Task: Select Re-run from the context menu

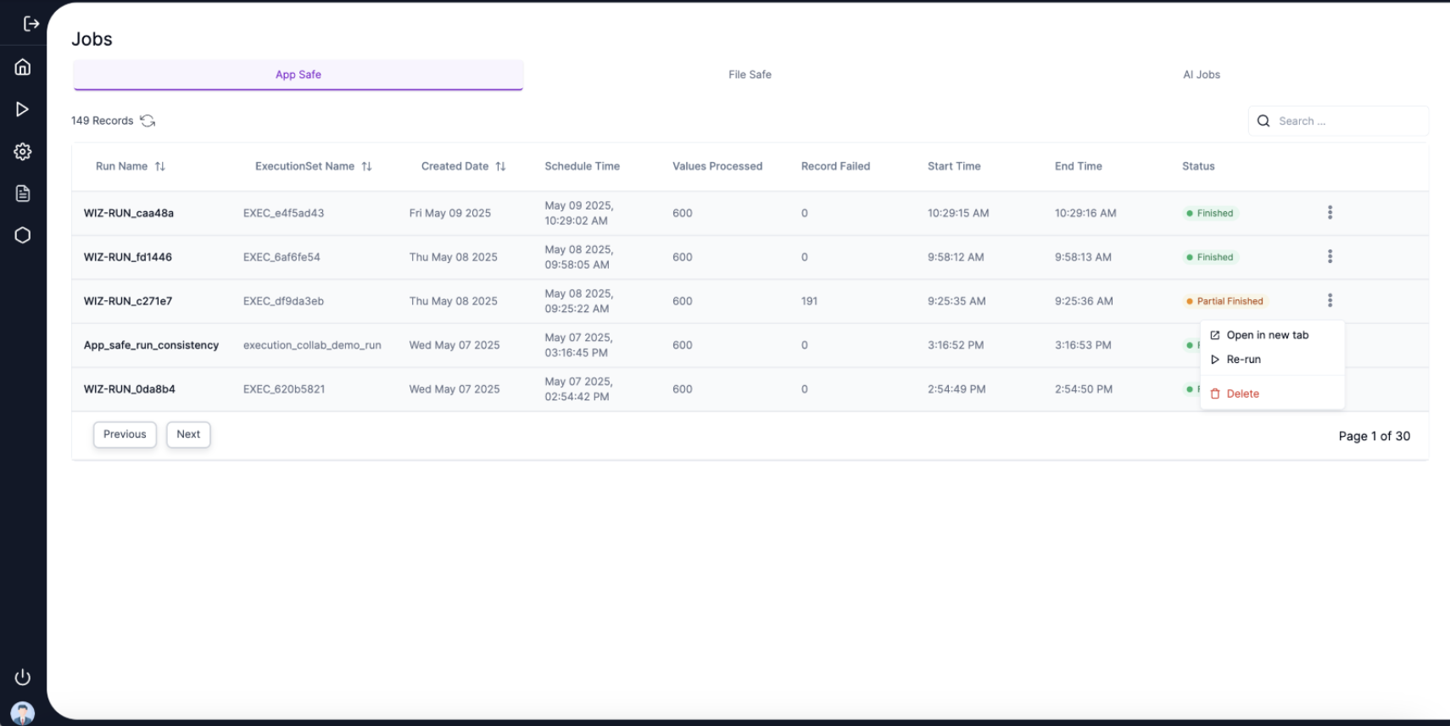Action: [1243, 360]
